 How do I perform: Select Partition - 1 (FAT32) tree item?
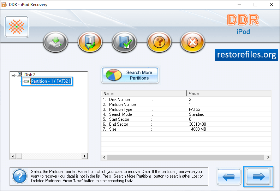coord(51,81)
